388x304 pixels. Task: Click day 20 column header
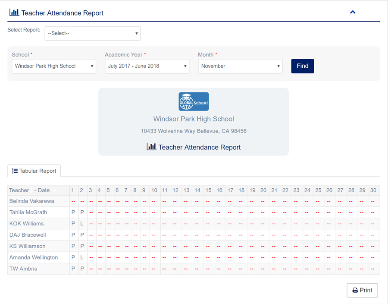pyautogui.click(x=263, y=190)
